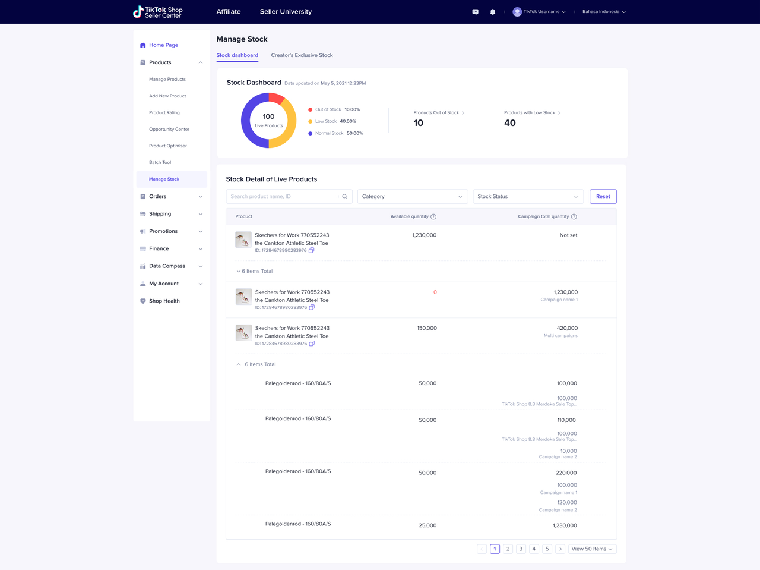
Task: Click the search magnifier icon
Action: 344,196
